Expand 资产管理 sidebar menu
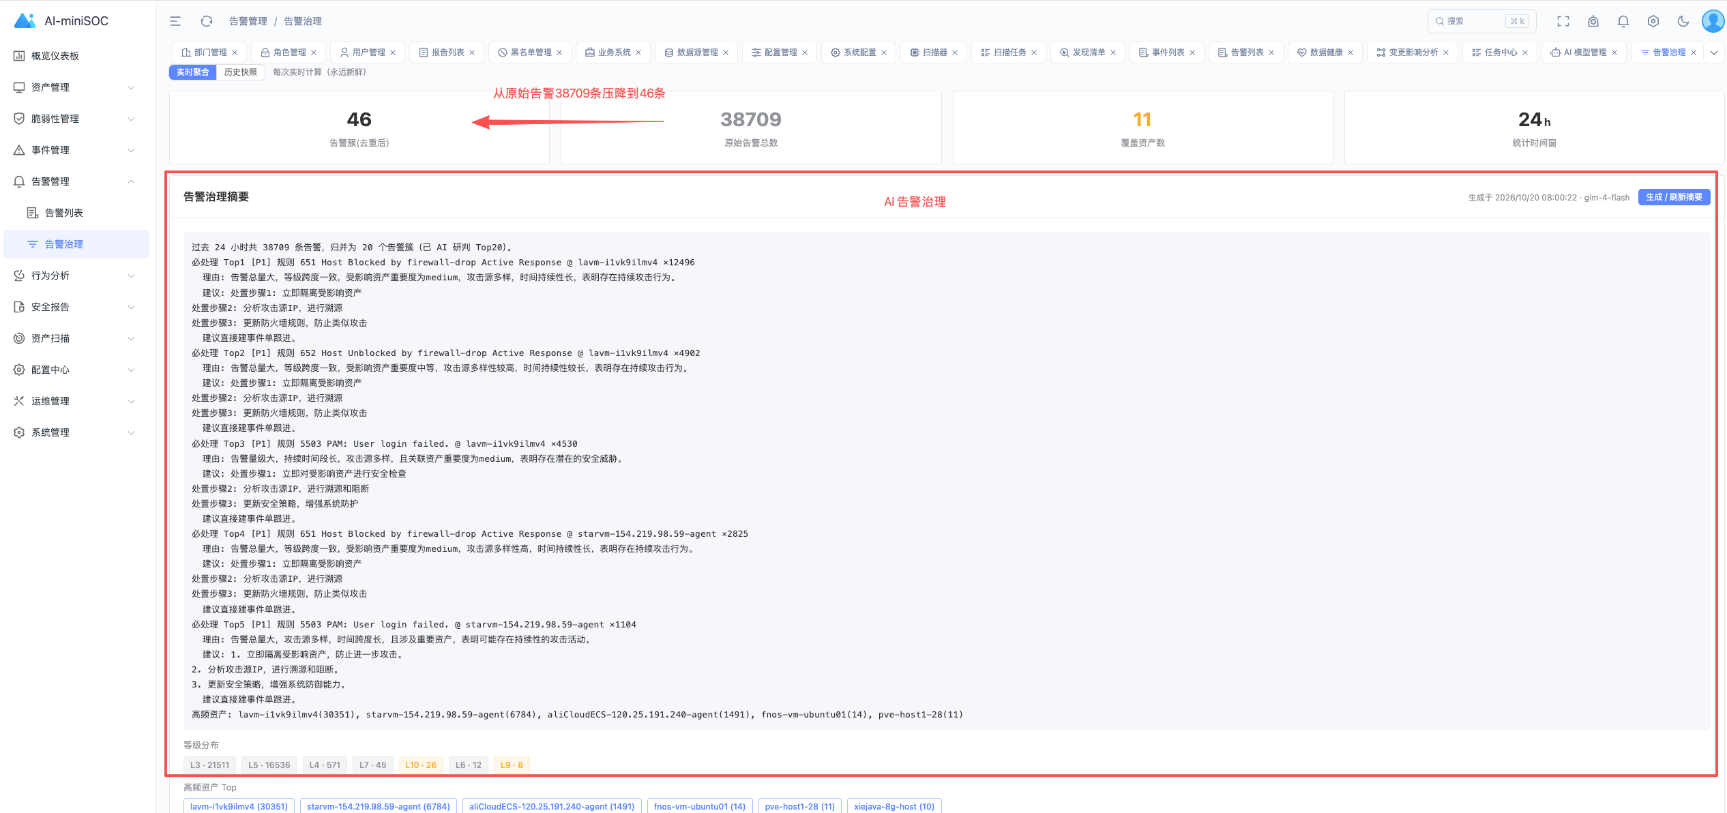Image resolution: width=1727 pixels, height=813 pixels. [75, 87]
